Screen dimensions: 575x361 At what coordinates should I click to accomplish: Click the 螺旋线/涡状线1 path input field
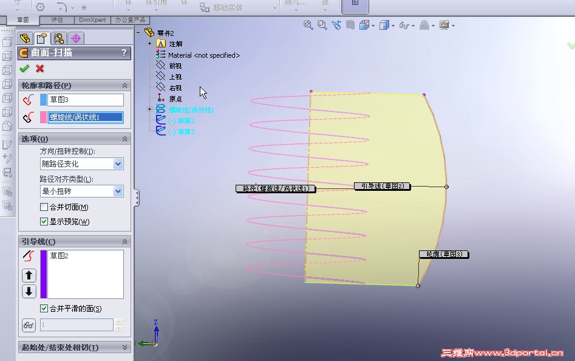(x=86, y=117)
